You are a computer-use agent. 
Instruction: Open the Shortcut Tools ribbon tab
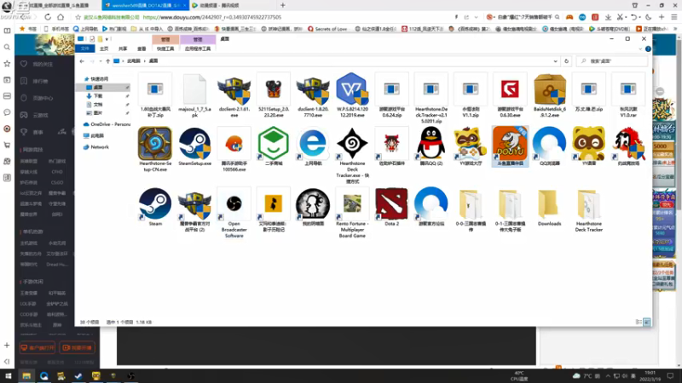[165, 49]
